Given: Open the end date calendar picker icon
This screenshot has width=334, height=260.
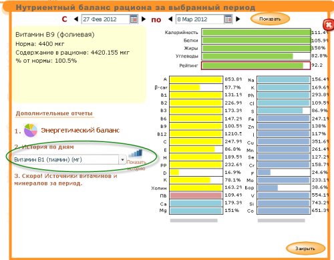Looking at the screenshot, I should click(x=228, y=19).
